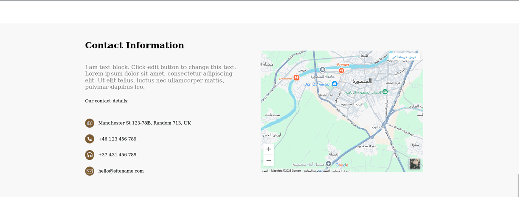Click the +37 431 456 789 support number
The image size is (519, 197).
point(118,155)
